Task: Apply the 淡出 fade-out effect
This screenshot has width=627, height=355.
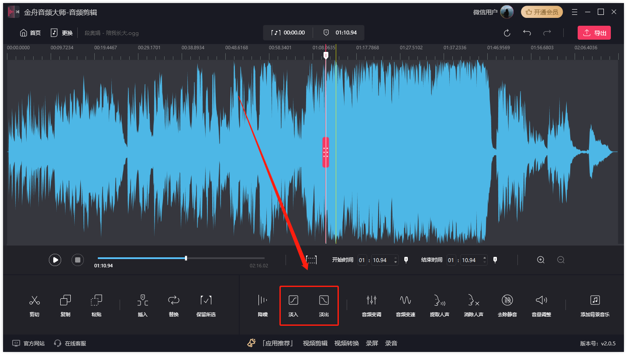Action: tap(324, 305)
